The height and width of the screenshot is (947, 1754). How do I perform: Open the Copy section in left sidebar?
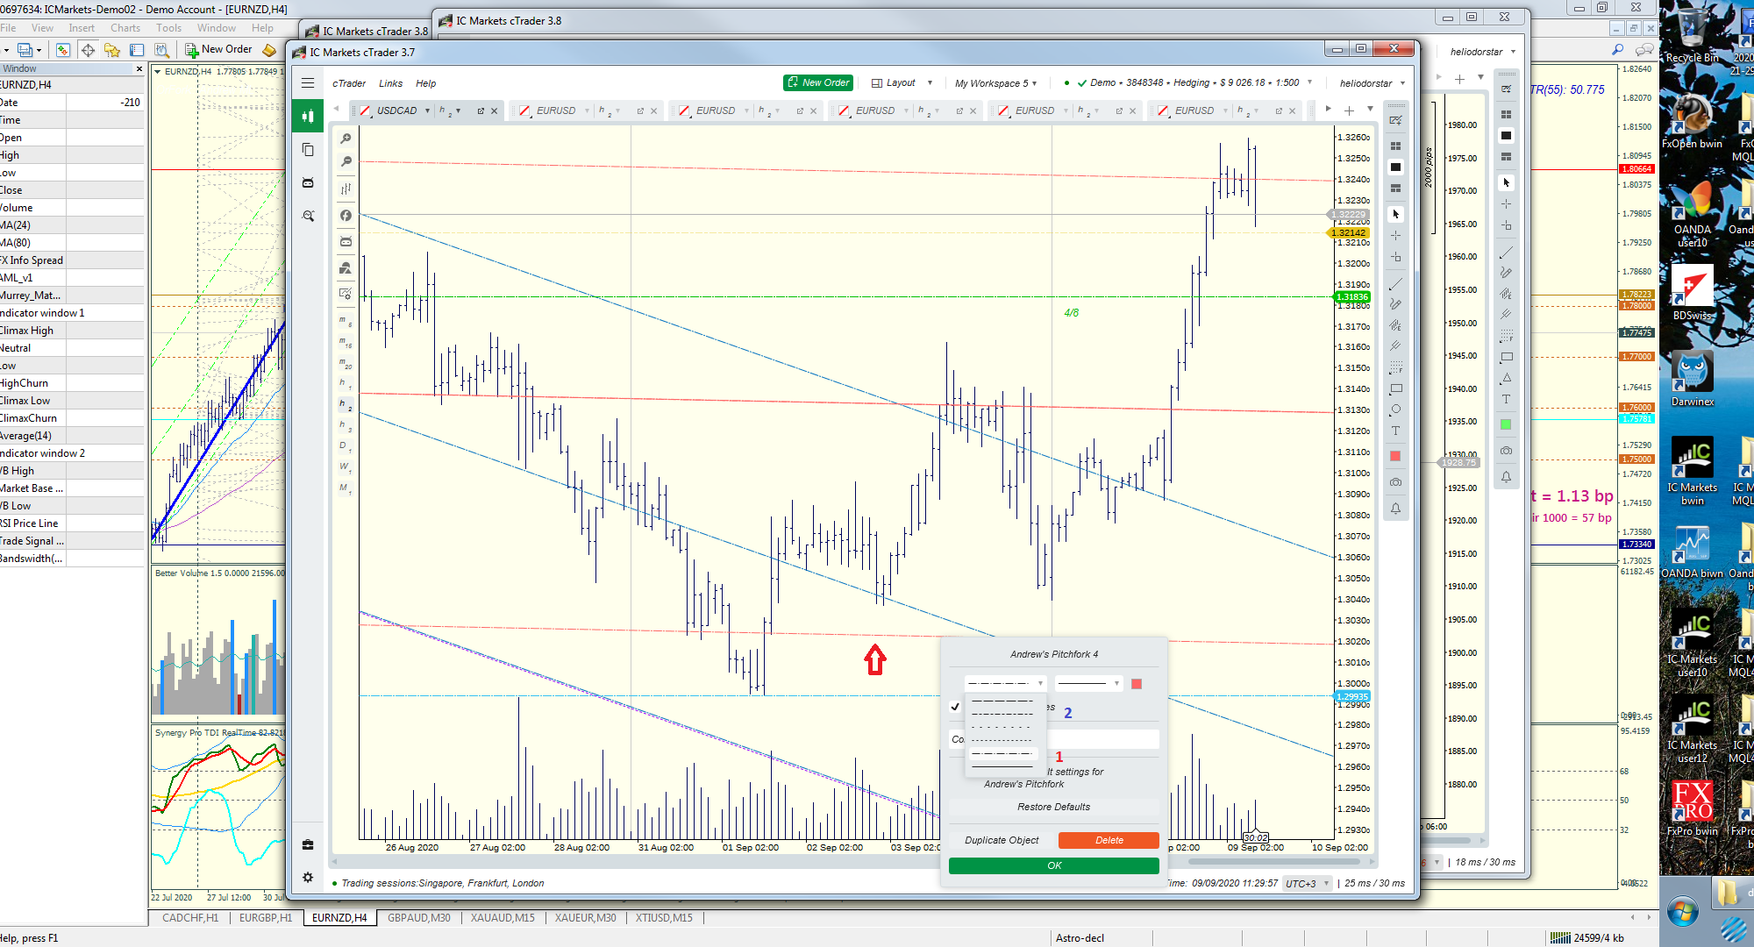point(308,150)
